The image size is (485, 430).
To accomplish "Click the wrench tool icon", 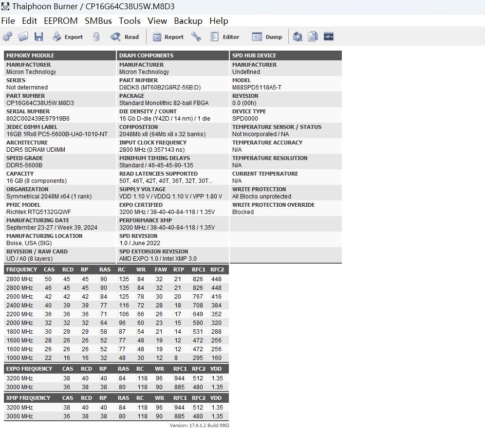I will tap(196, 37).
